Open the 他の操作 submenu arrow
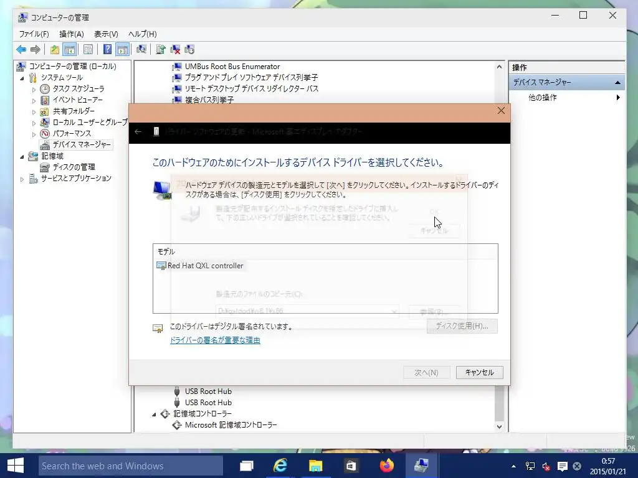Image resolution: width=638 pixels, height=478 pixels. [618, 98]
